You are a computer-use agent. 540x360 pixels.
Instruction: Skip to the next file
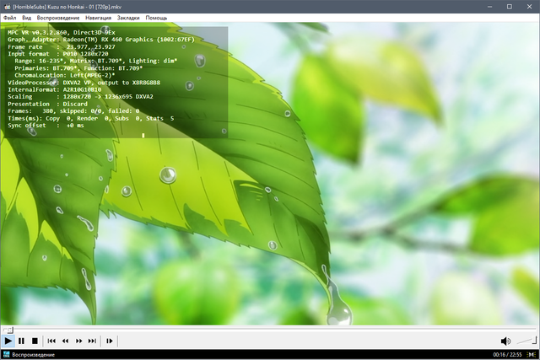coord(92,341)
